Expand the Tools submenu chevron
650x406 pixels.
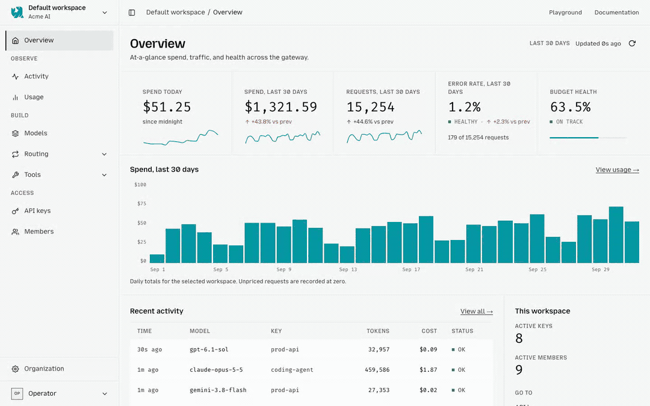tap(105, 175)
